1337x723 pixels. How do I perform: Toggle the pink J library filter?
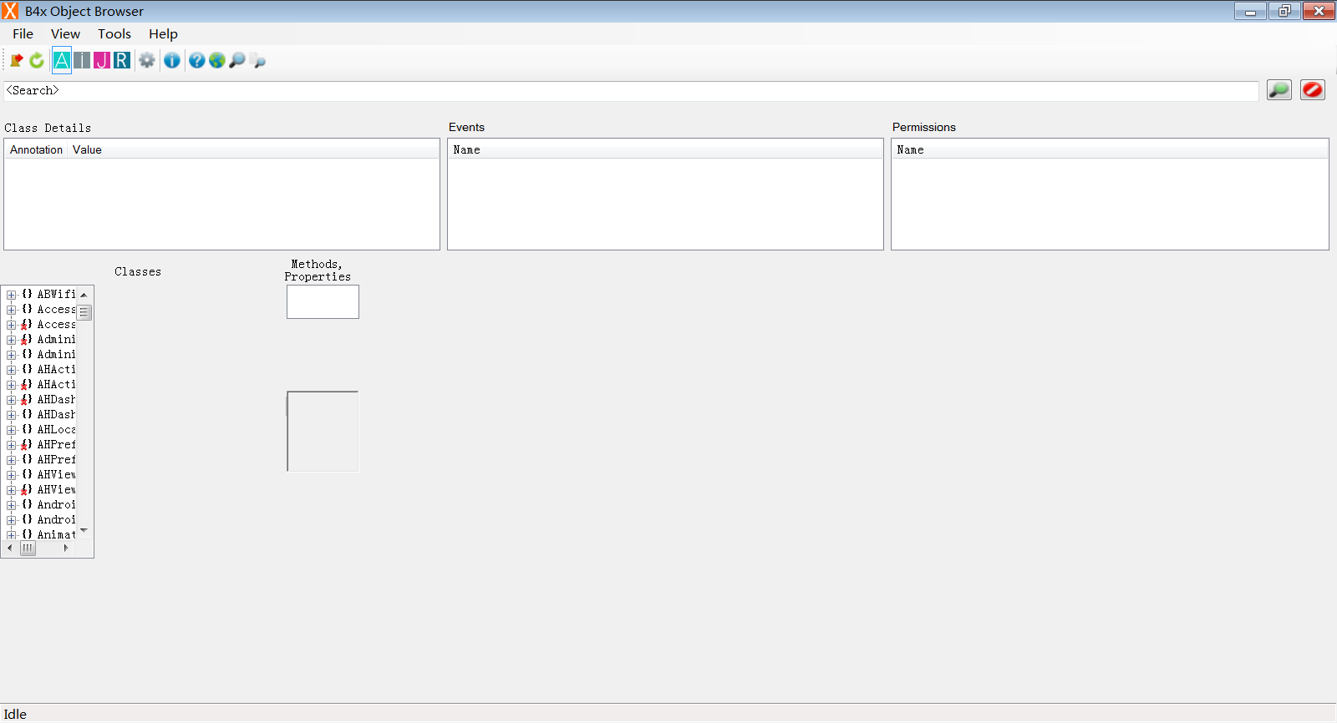point(102,60)
